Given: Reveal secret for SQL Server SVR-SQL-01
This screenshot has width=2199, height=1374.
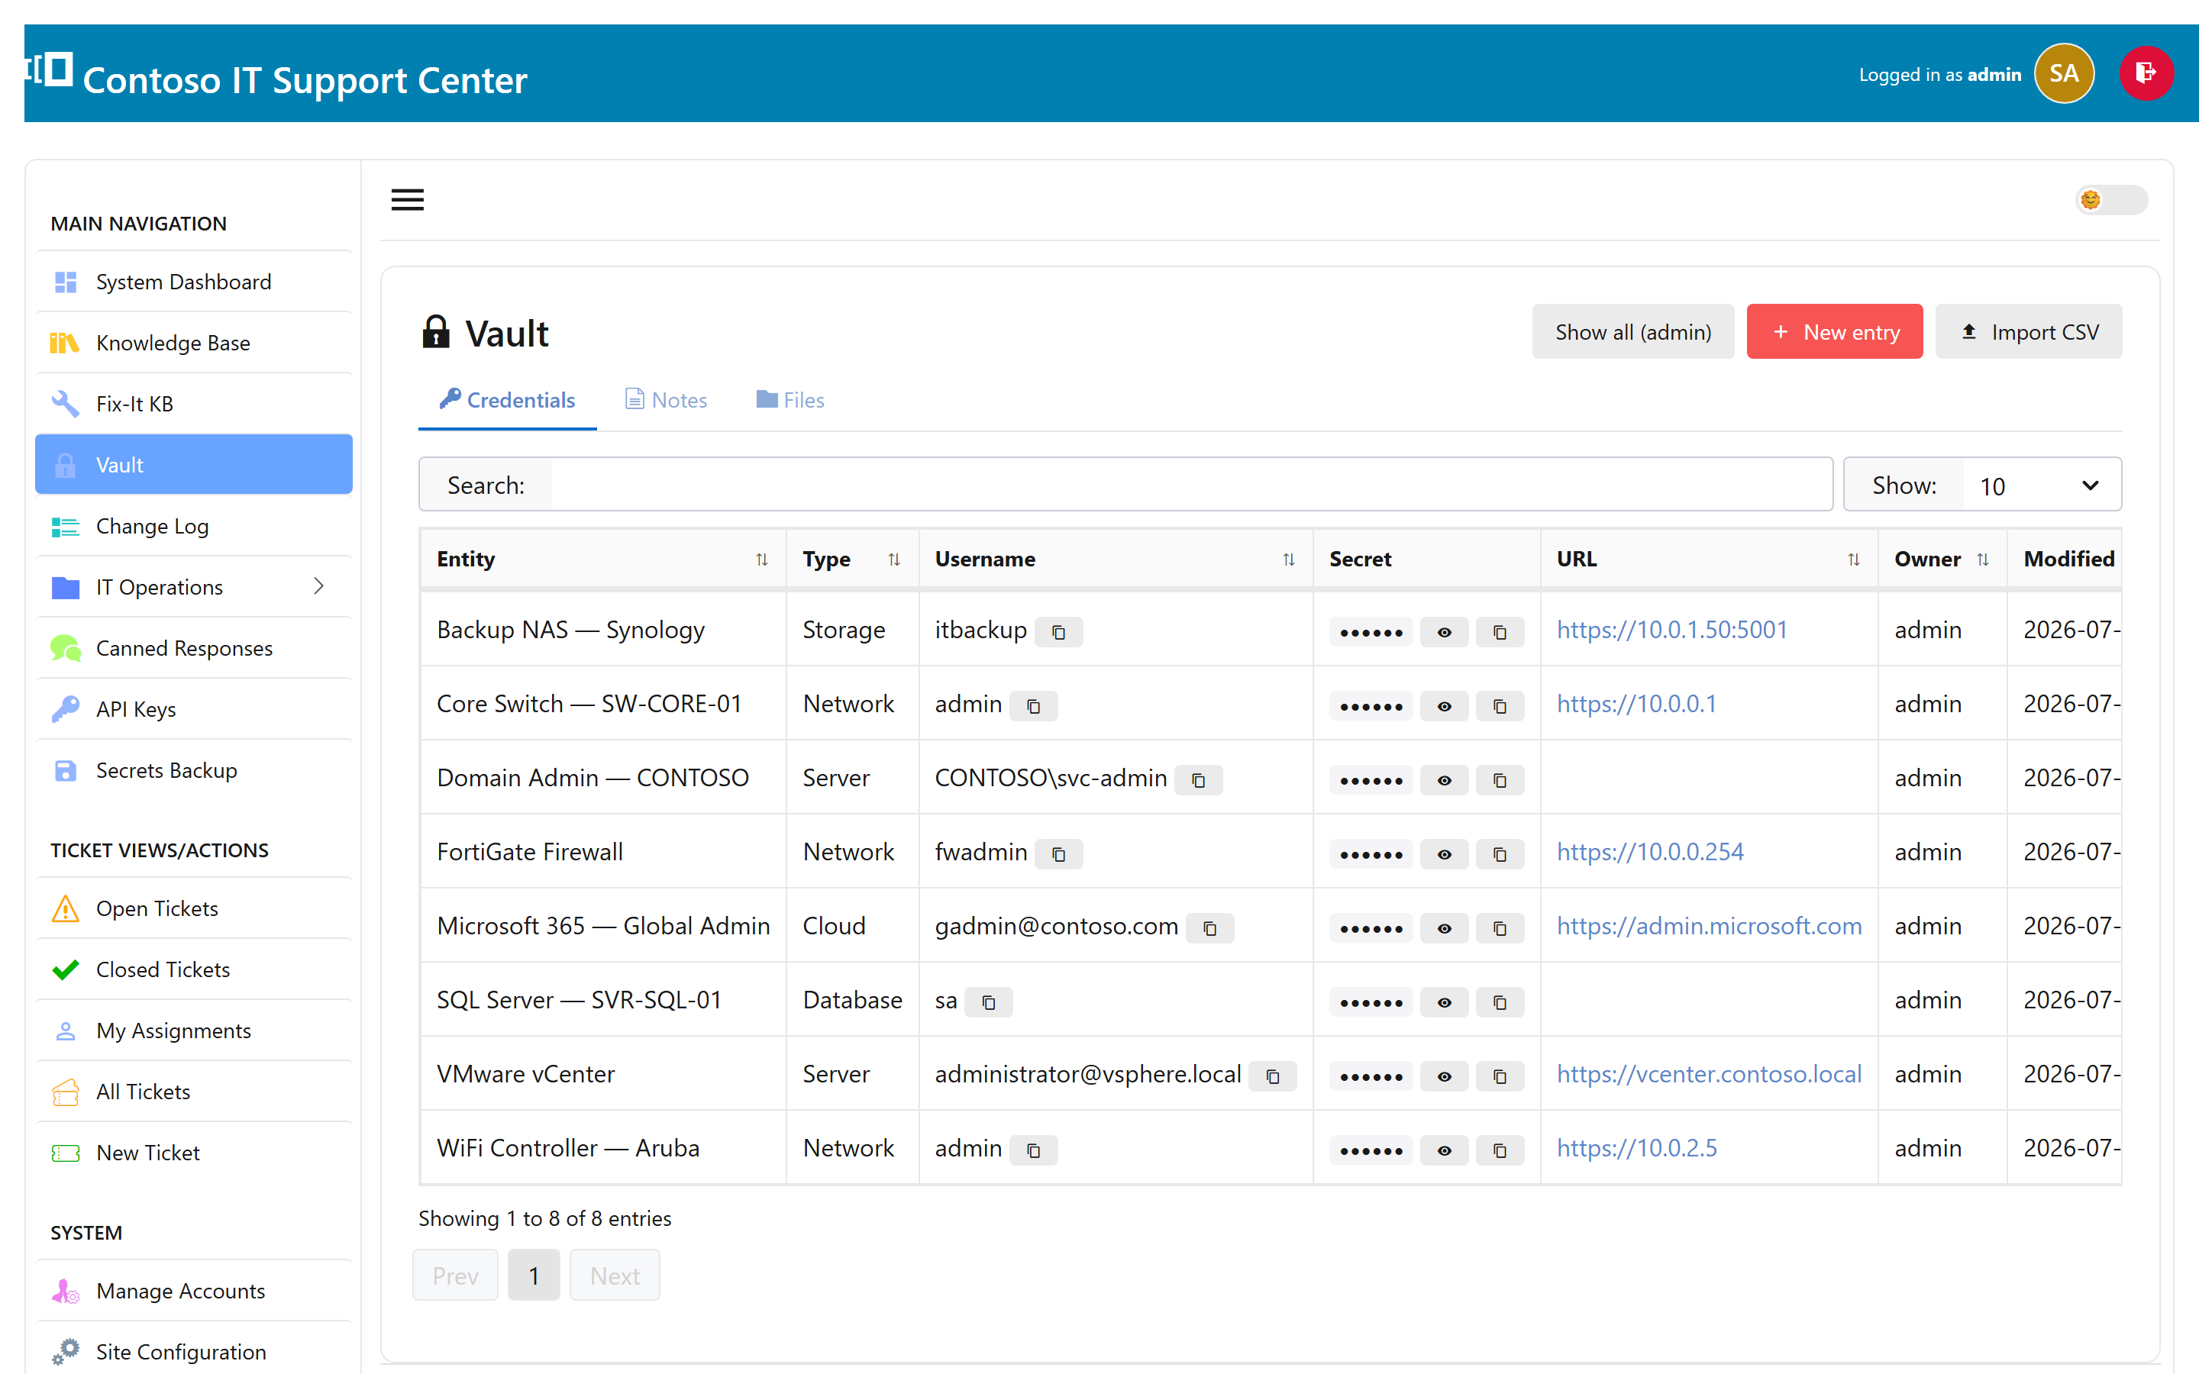Looking at the screenshot, I should 1444,1002.
